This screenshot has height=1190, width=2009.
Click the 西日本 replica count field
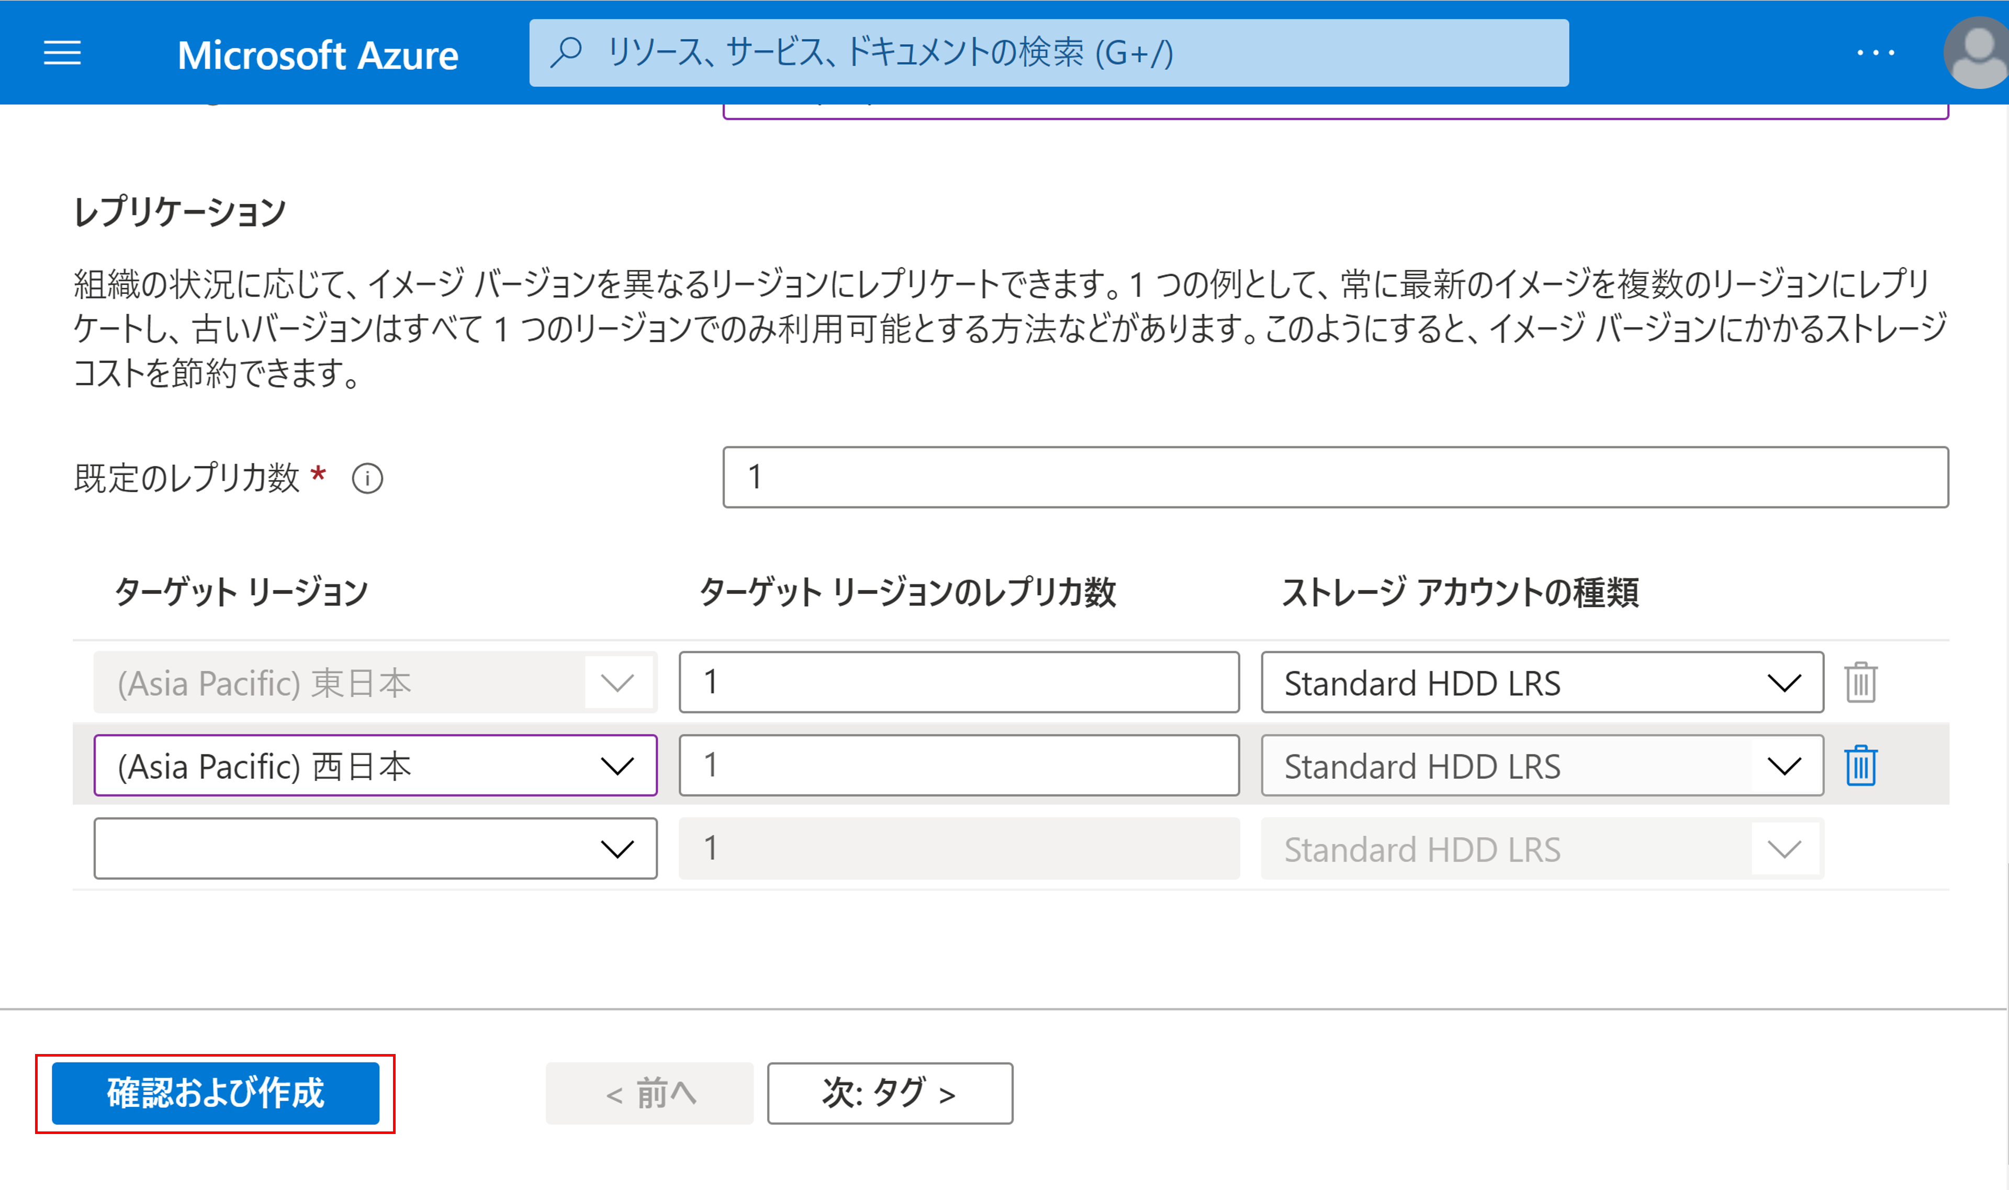958,766
